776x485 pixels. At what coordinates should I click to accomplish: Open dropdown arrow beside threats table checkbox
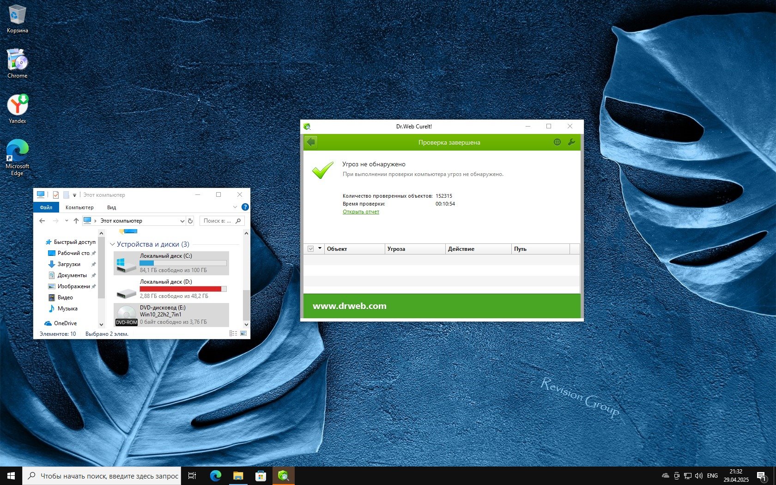pos(320,249)
